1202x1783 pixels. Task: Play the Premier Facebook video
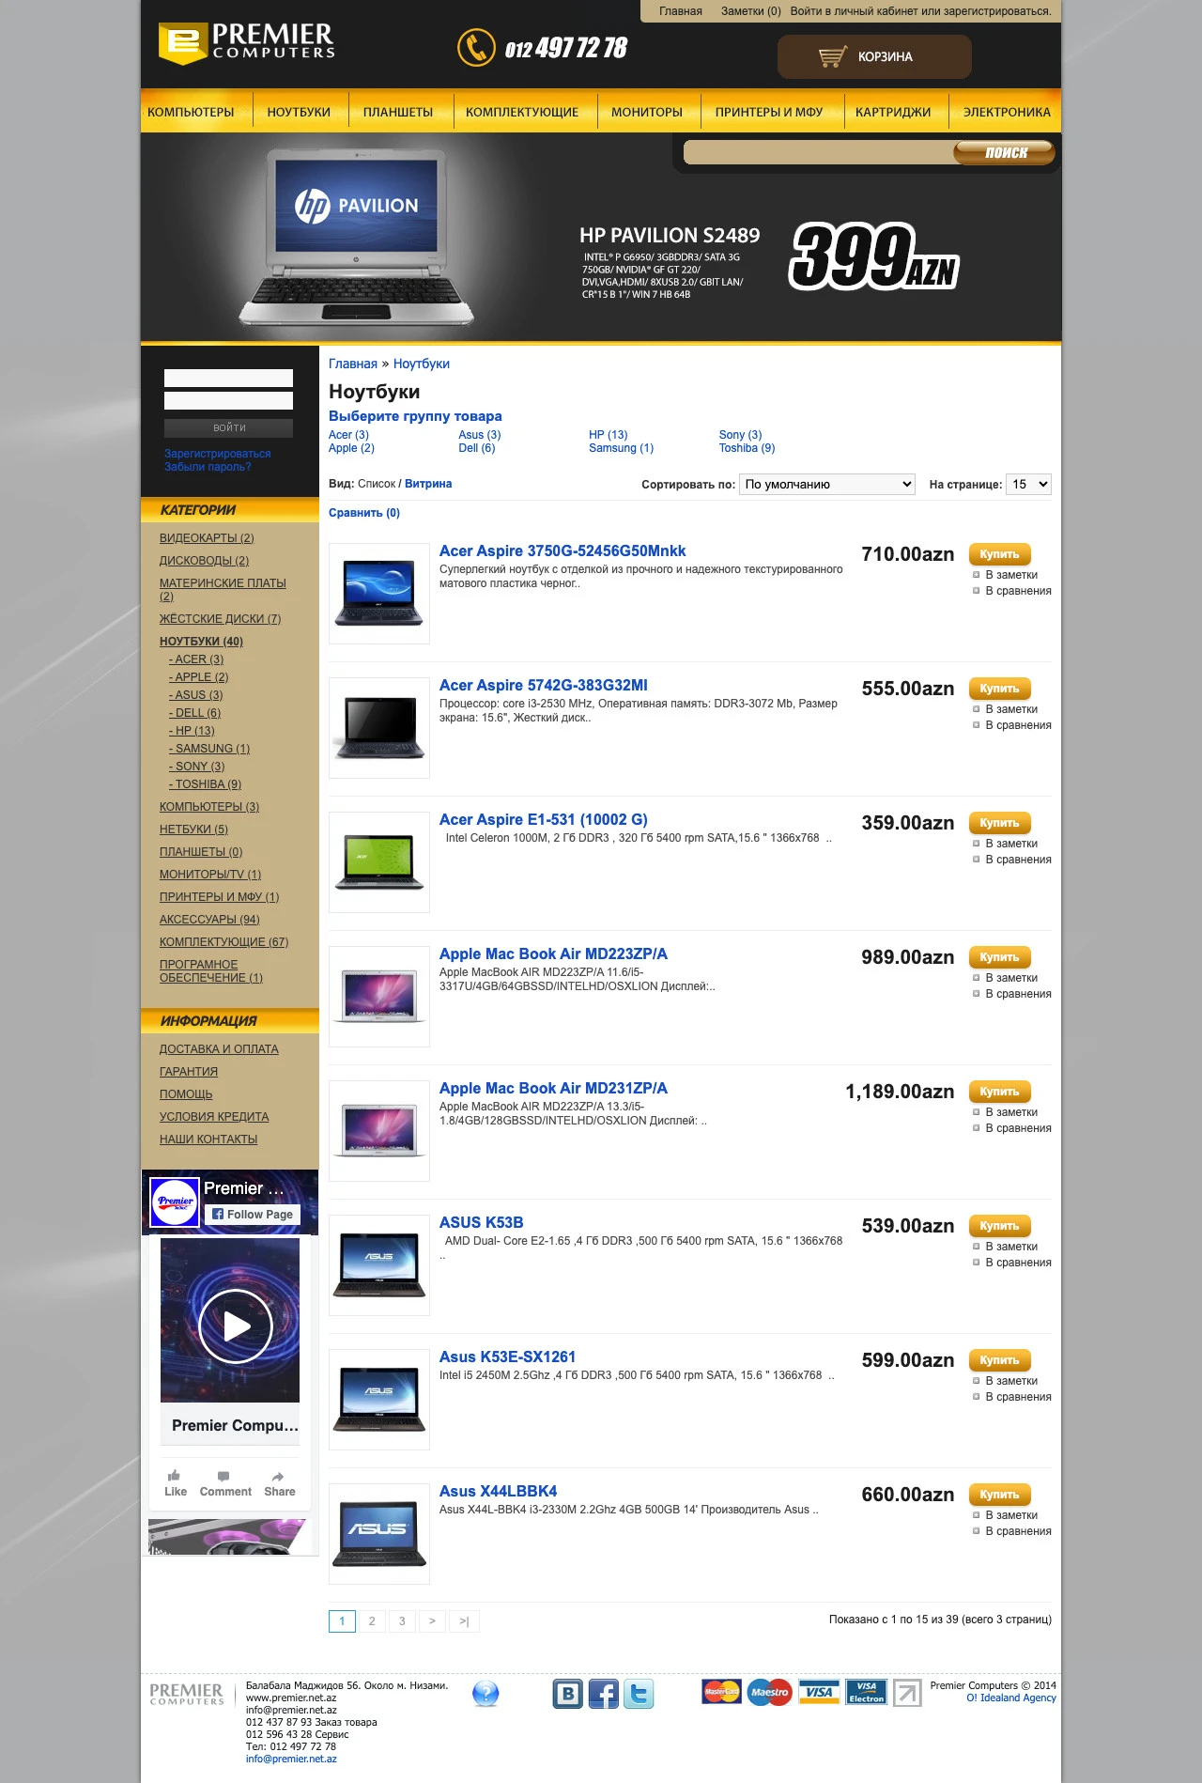coord(236,1326)
